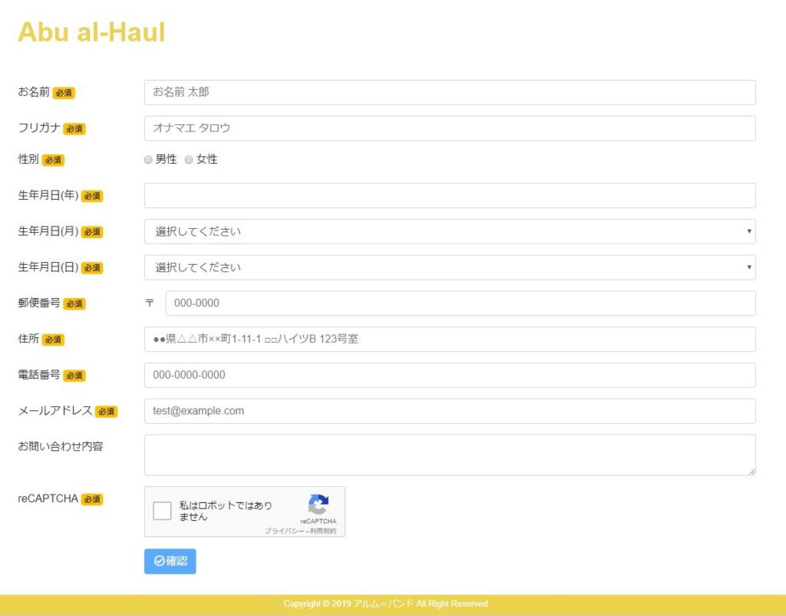Click the Abu al-Haul site title
Image resolution: width=786 pixels, height=616 pixels.
91,32
